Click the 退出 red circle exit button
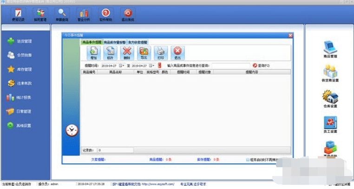 (x=177, y=53)
